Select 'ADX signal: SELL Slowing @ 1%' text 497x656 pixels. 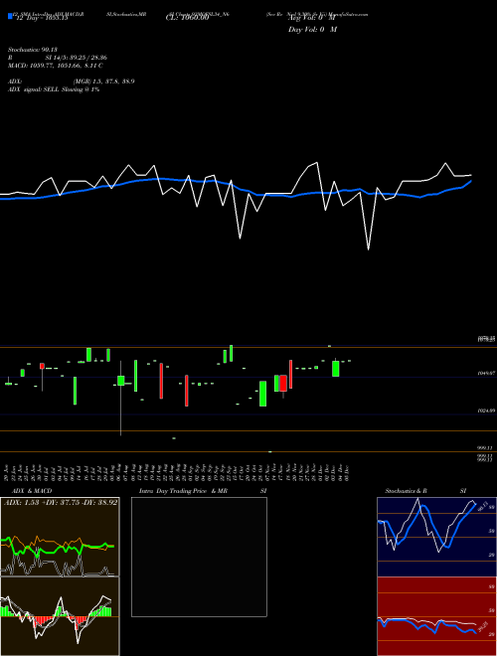[54, 89]
